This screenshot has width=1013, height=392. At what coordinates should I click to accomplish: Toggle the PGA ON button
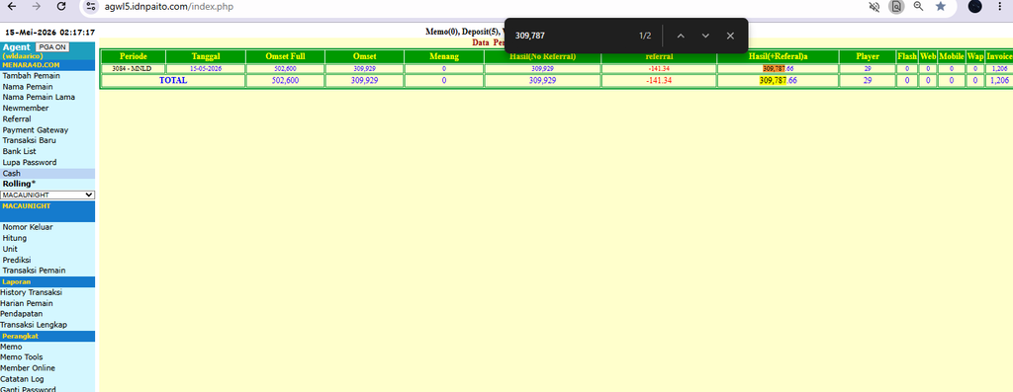(x=51, y=47)
